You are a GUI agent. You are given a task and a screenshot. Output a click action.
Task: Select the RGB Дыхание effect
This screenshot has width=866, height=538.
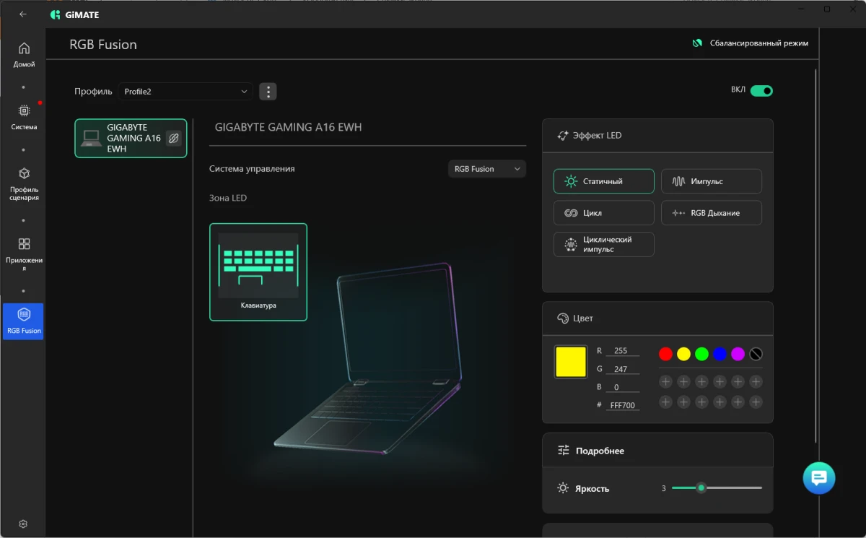pos(712,213)
